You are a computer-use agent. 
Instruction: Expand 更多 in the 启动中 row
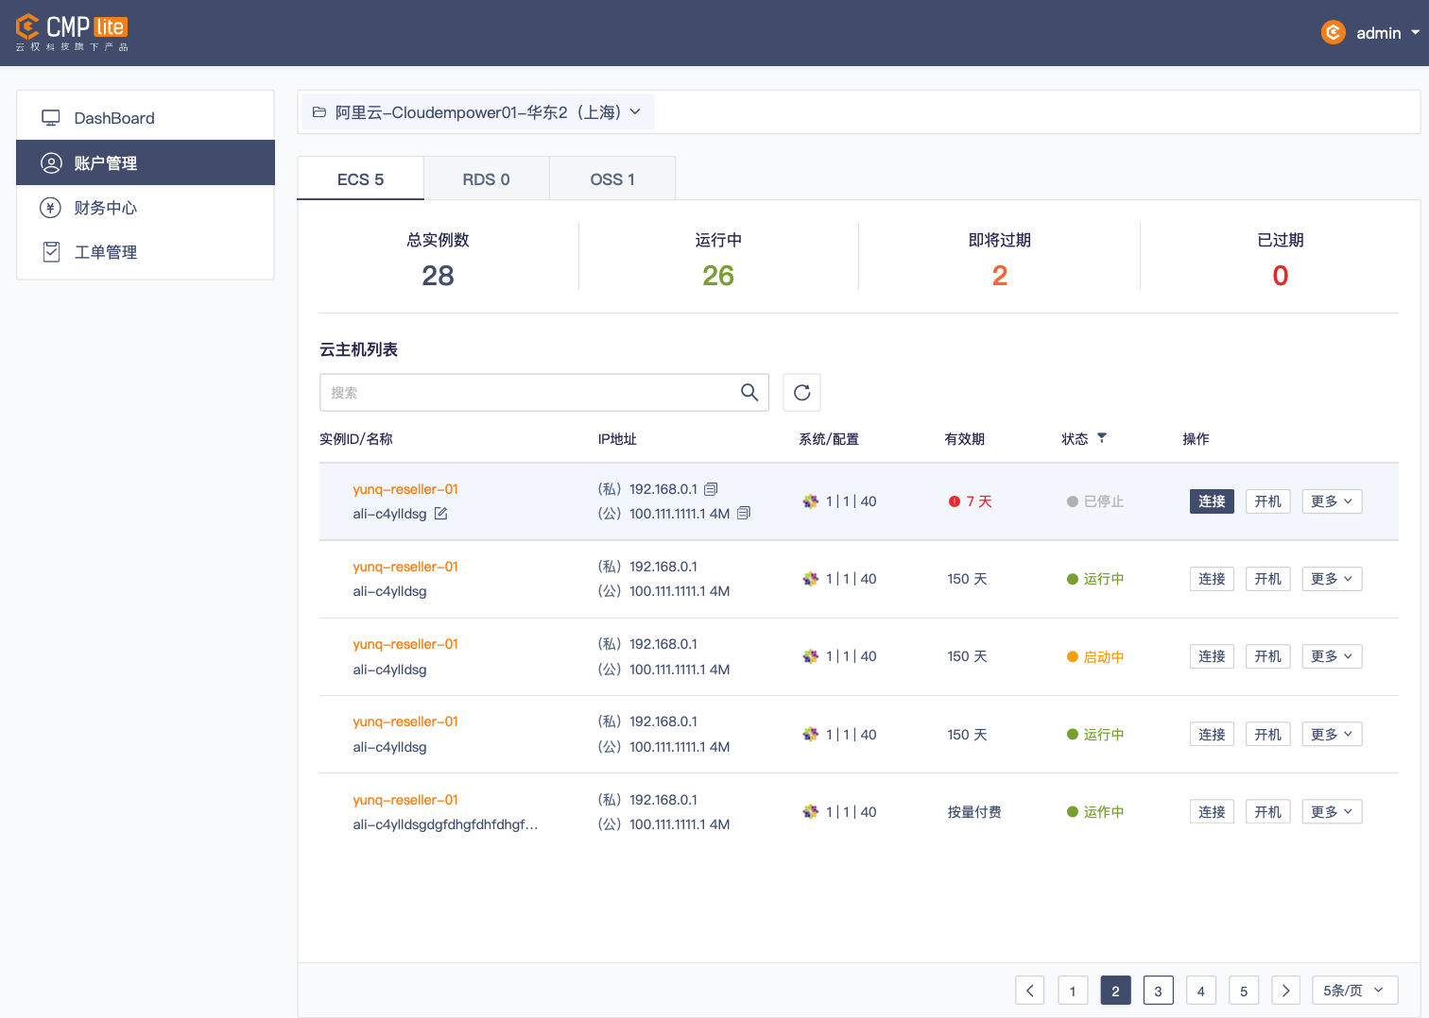[1332, 656]
